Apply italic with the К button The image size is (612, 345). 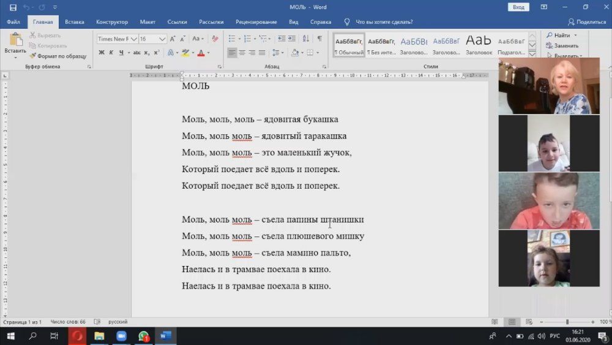(x=111, y=53)
